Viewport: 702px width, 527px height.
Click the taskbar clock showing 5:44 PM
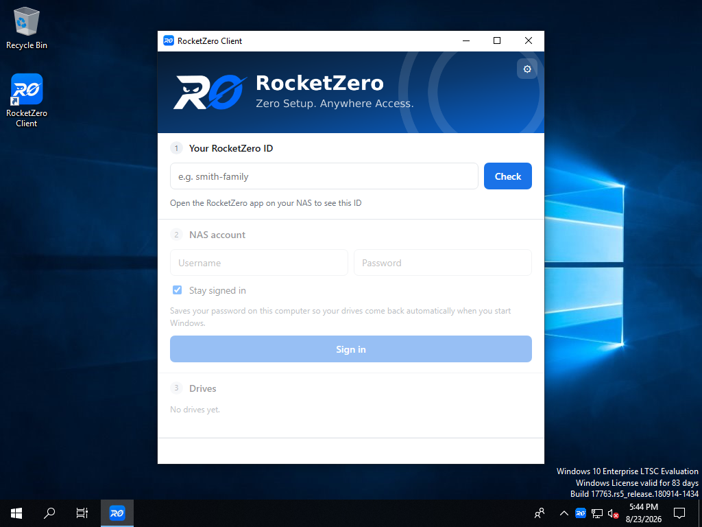tap(643, 513)
